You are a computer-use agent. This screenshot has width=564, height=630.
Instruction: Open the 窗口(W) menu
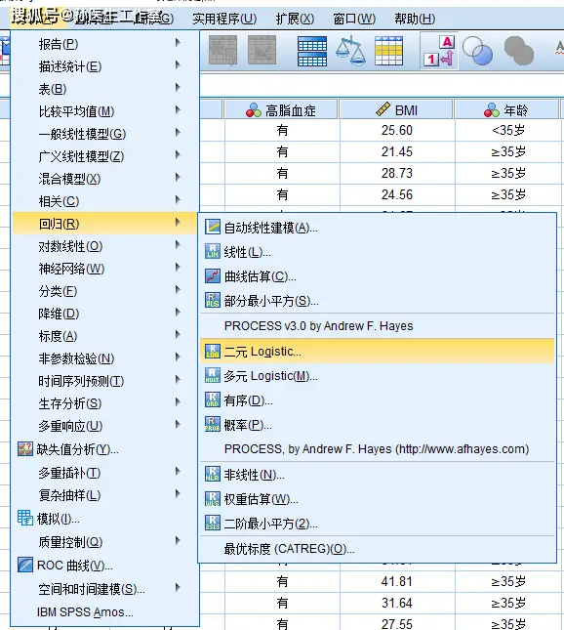[x=354, y=19]
